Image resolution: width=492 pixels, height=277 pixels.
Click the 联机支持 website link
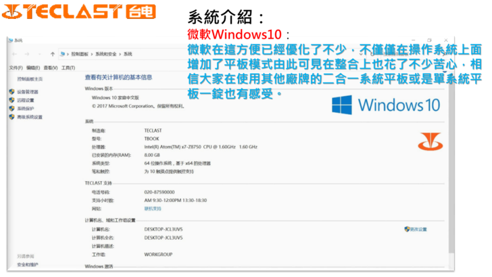coord(153,209)
